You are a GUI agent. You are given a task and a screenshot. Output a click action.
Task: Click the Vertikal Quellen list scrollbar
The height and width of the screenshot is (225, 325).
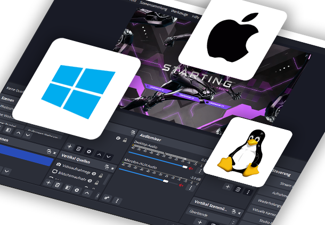106,180
